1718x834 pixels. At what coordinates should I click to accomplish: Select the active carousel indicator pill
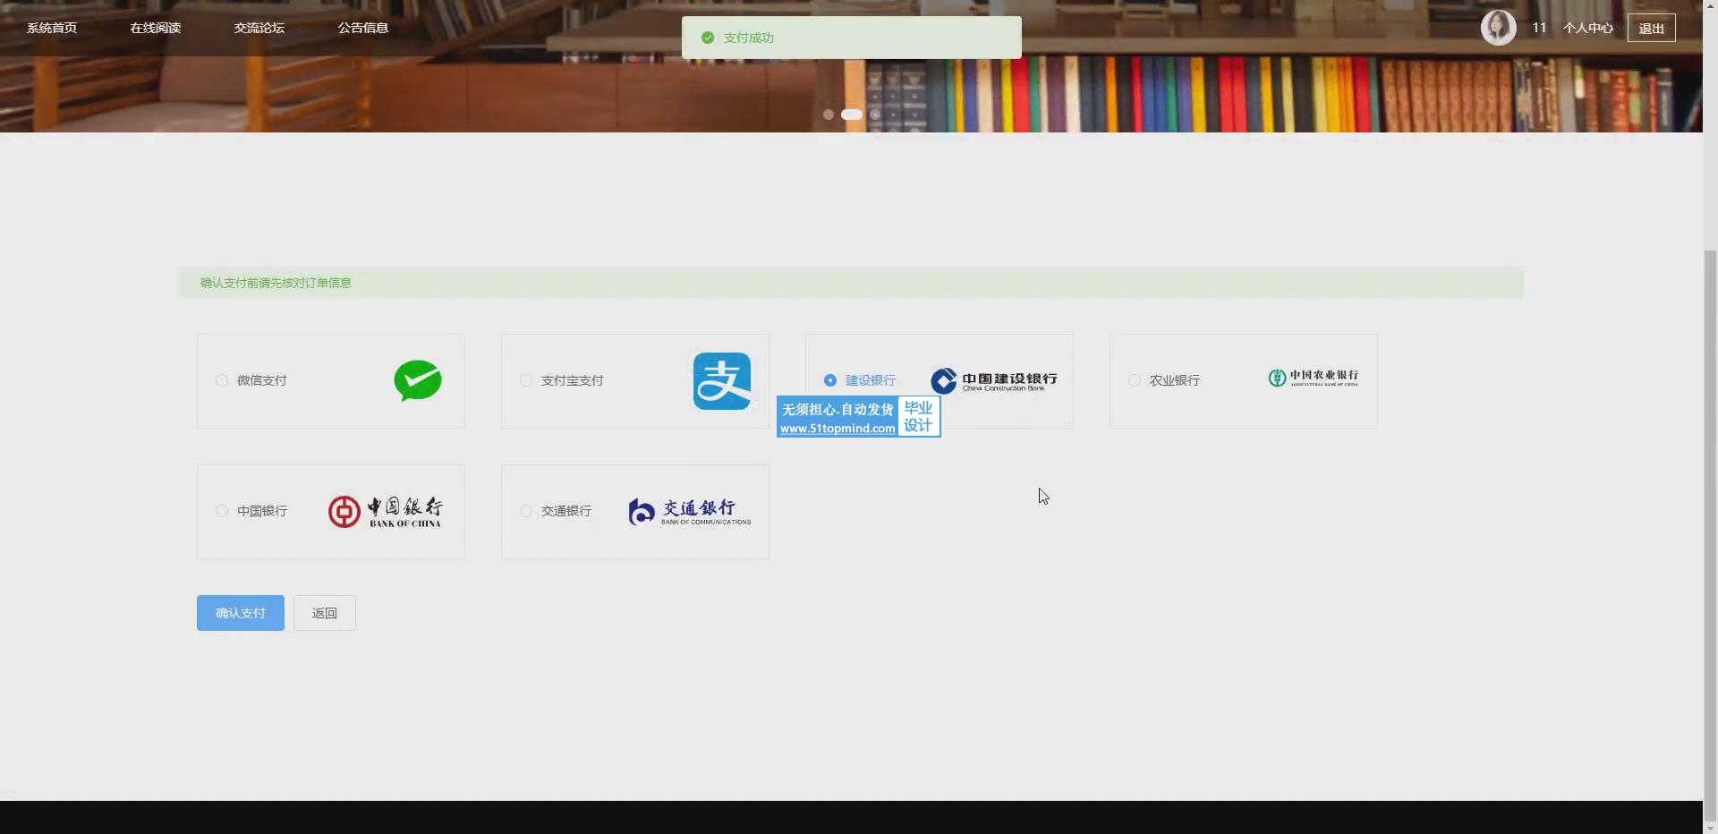click(852, 115)
